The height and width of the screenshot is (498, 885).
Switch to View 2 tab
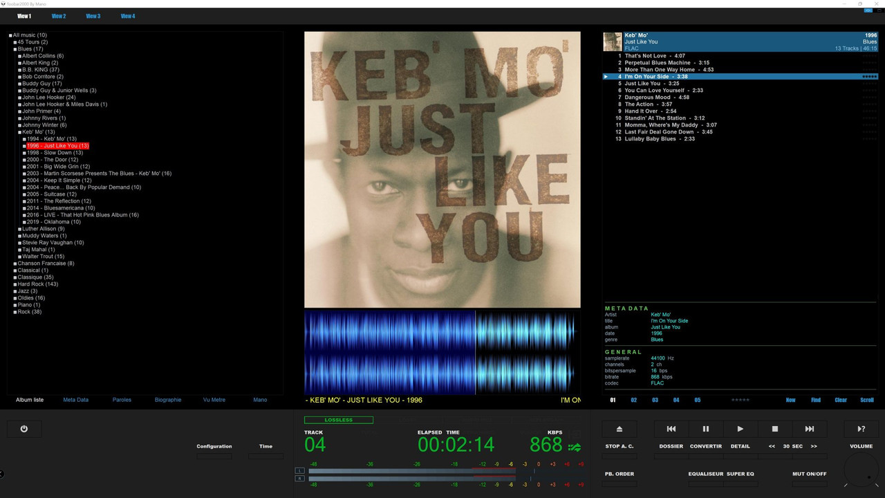tap(59, 16)
